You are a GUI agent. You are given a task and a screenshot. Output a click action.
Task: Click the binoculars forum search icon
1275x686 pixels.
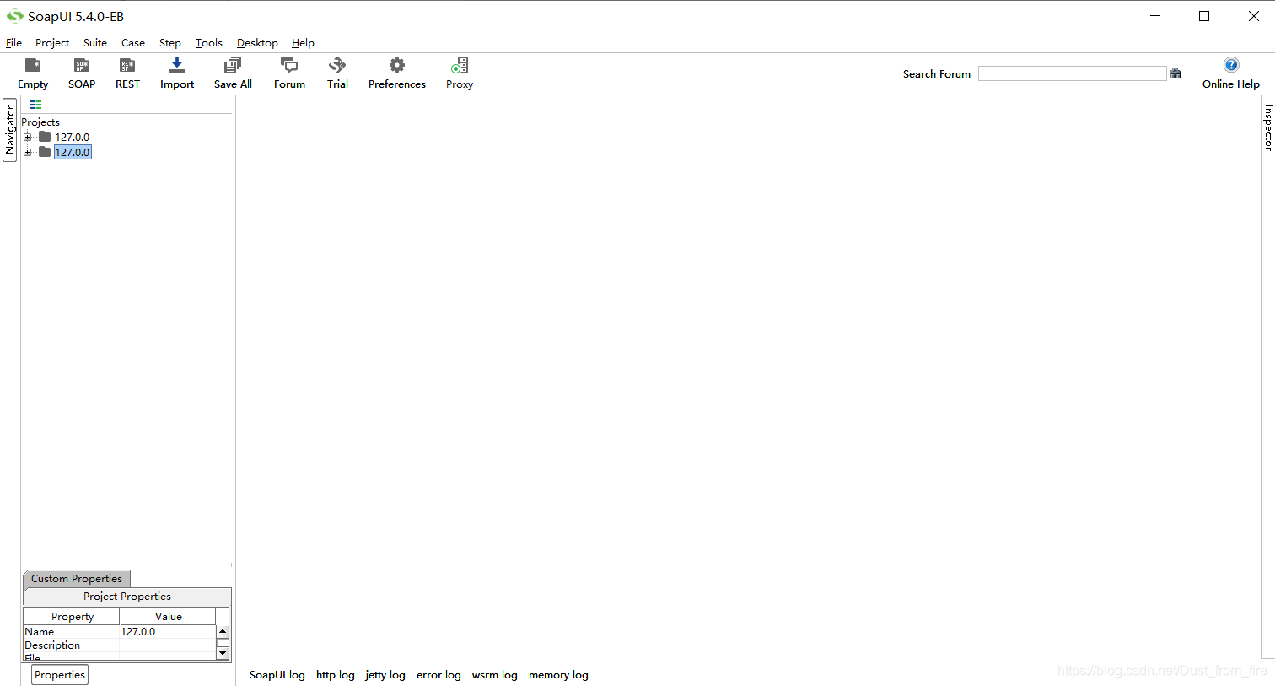click(1175, 74)
